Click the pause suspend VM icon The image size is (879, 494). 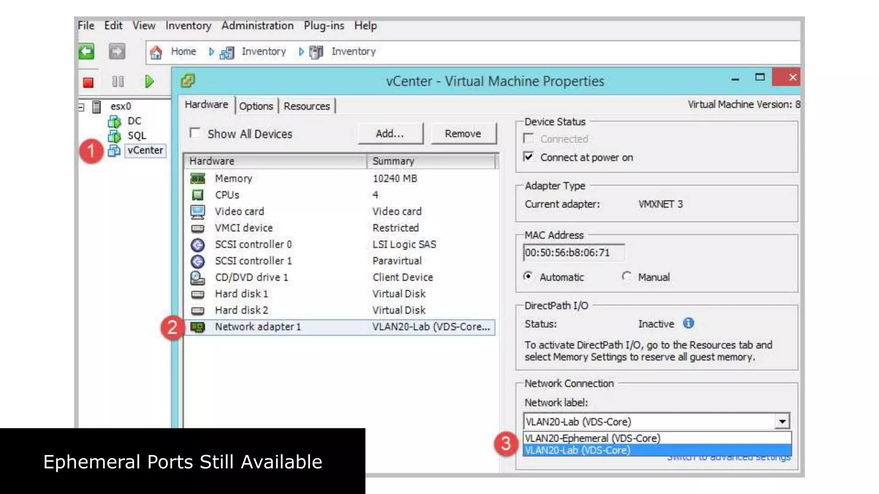coord(118,81)
